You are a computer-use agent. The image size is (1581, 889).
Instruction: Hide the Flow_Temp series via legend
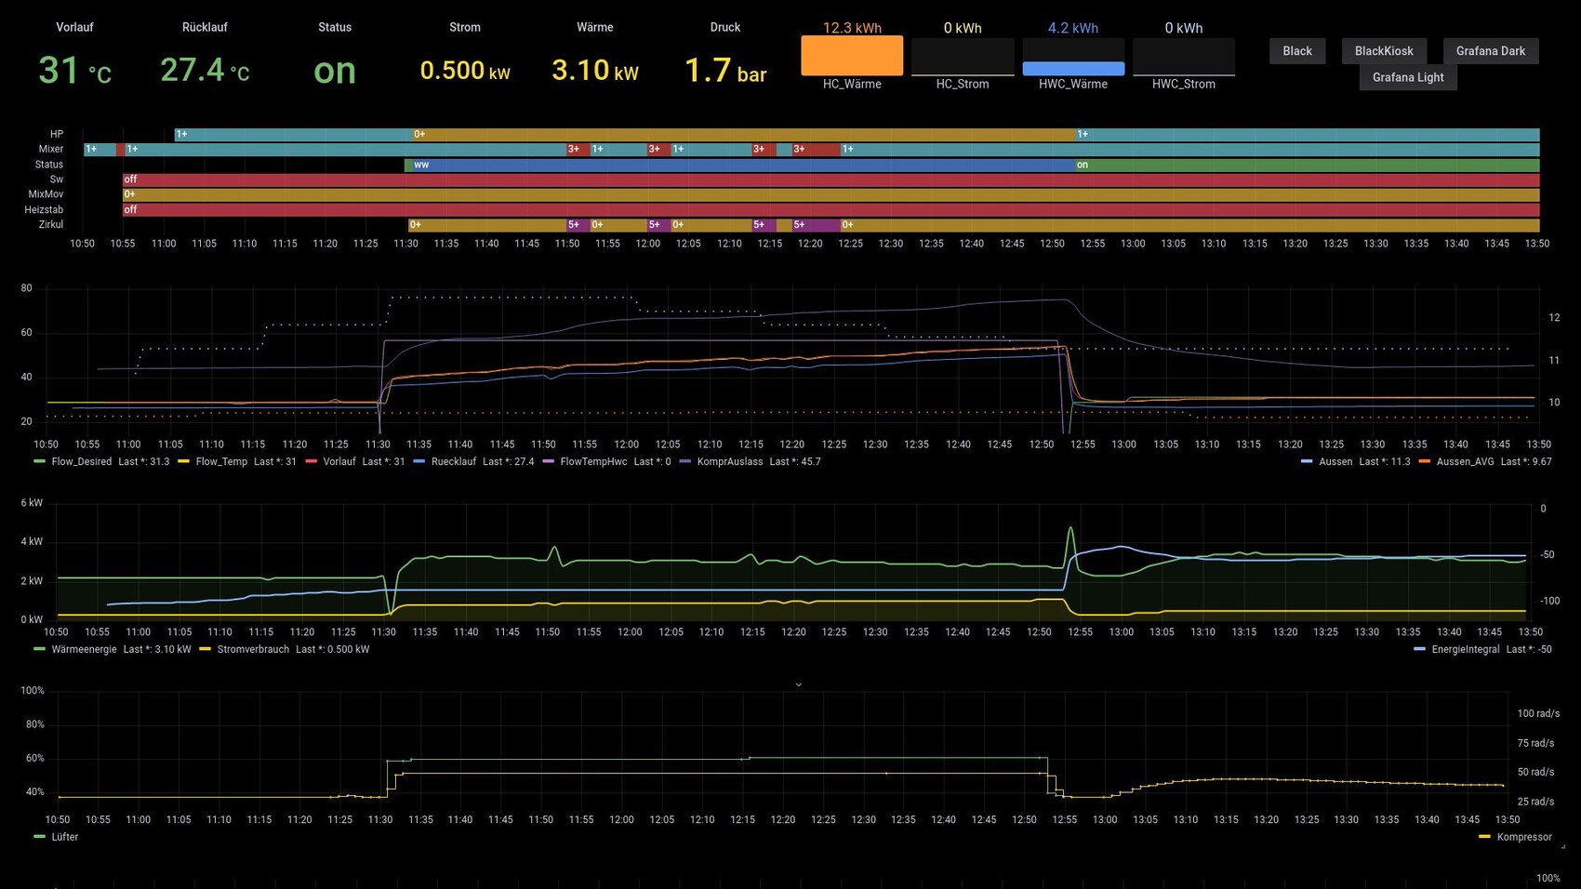point(221,461)
